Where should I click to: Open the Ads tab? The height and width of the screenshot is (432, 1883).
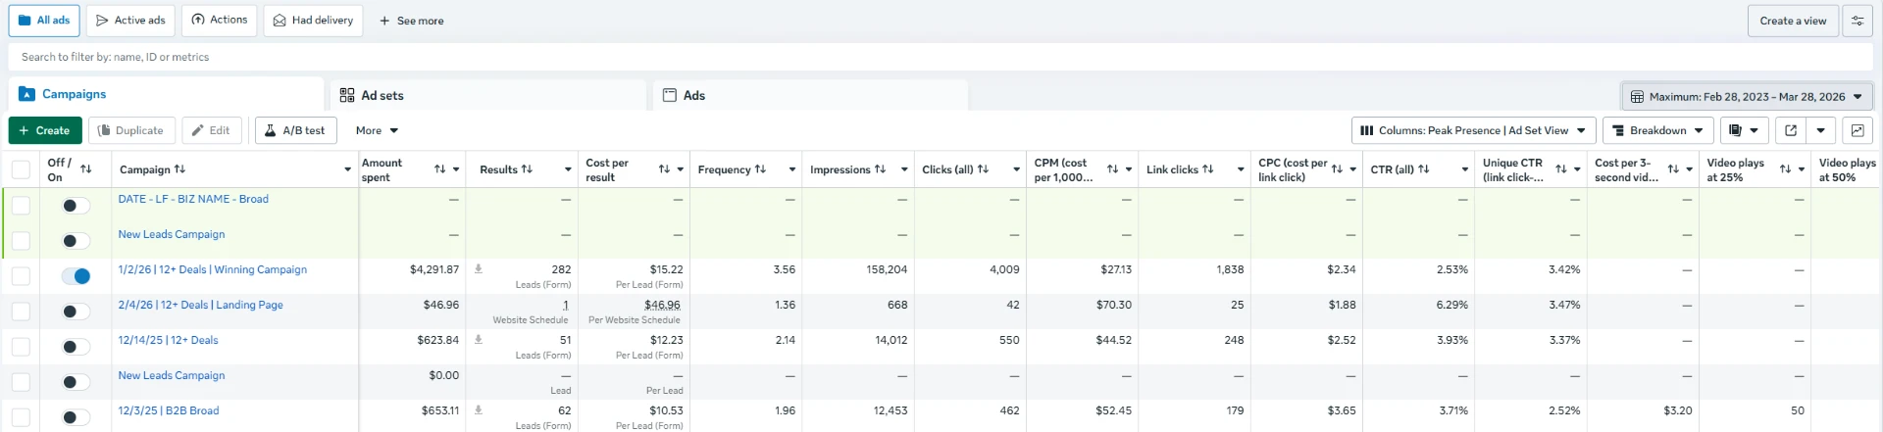810,95
